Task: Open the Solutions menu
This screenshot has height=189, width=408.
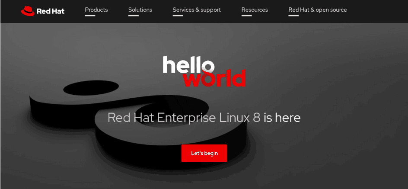Action: click(x=140, y=10)
